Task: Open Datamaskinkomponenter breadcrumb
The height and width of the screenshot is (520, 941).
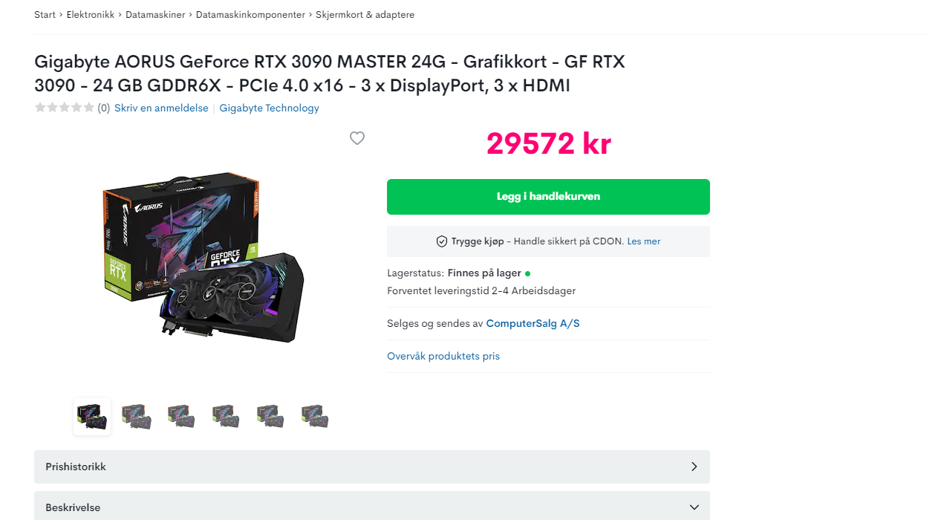Action: 250,15
